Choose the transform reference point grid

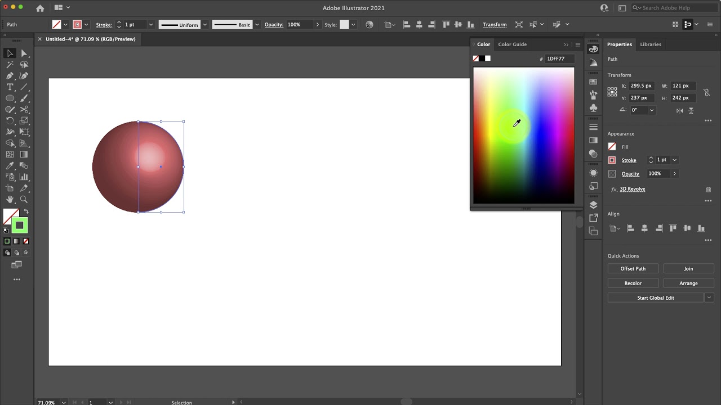[612, 92]
